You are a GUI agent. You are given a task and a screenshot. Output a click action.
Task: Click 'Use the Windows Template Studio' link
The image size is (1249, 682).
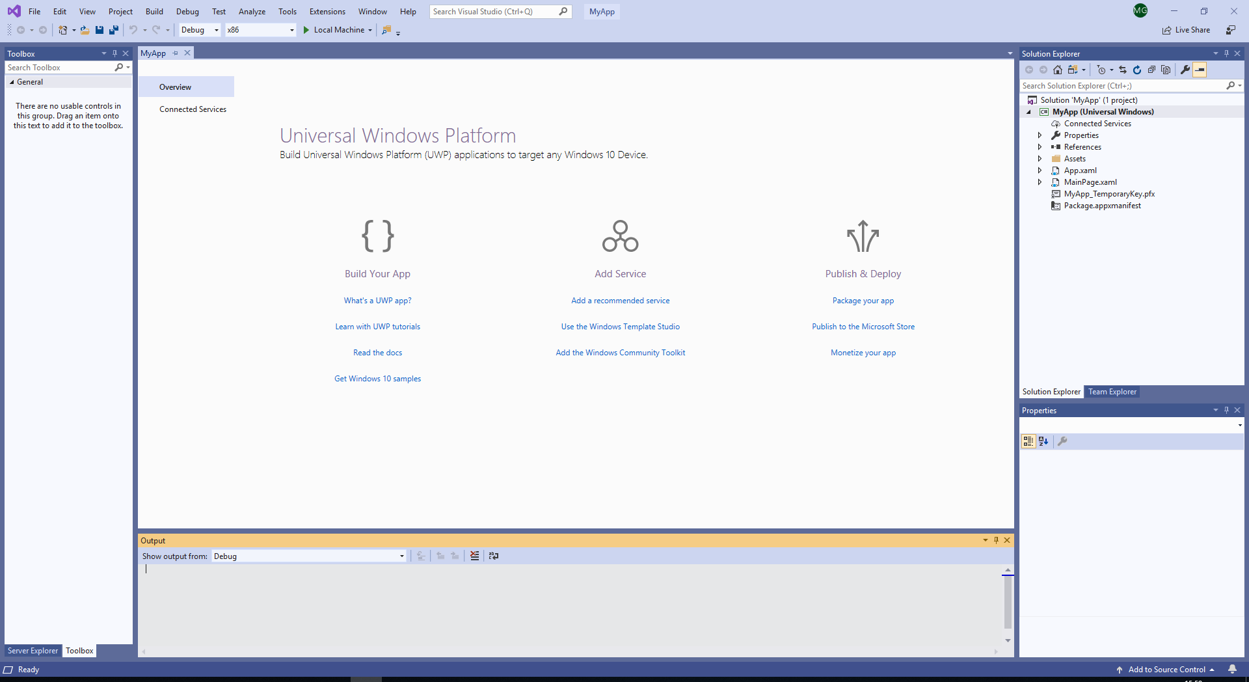point(620,327)
